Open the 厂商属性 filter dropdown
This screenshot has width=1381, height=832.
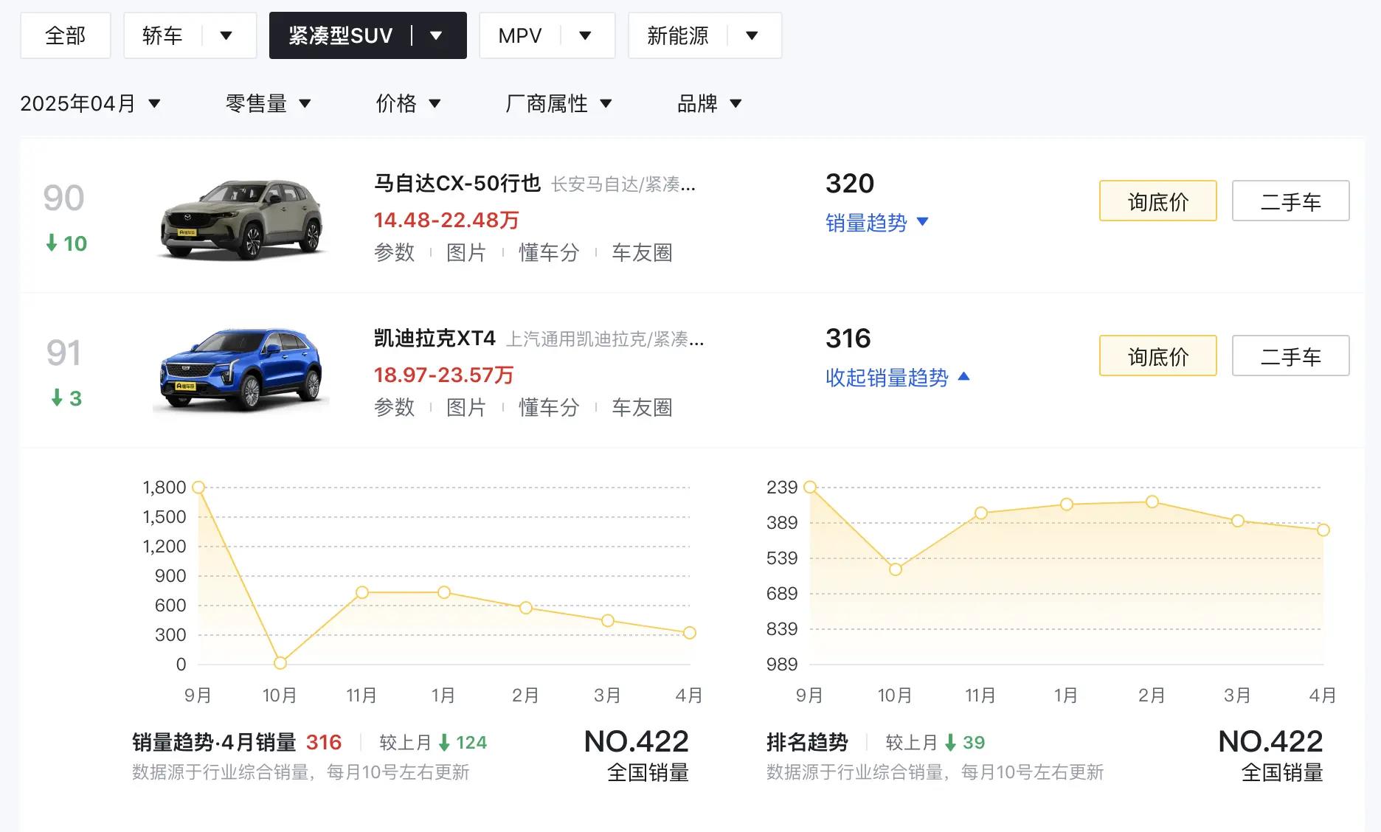[x=558, y=103]
